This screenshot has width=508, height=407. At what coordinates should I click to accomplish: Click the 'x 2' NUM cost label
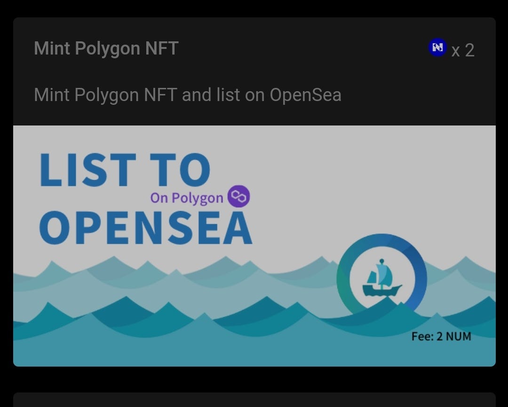(x=463, y=50)
